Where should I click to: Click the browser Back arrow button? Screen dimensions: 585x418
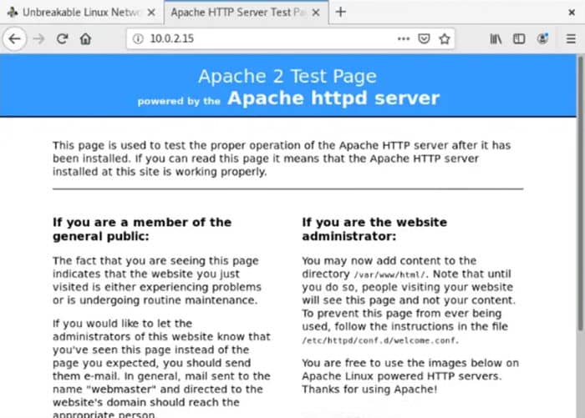coord(14,38)
